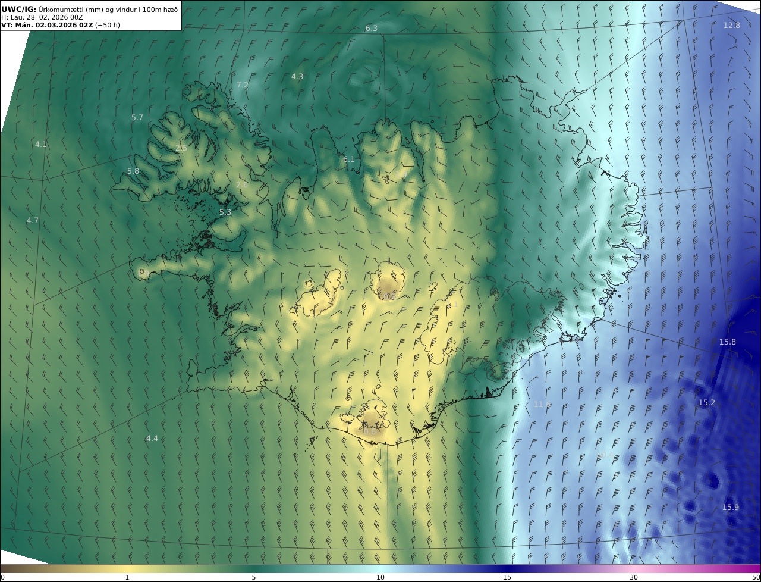Click the colorbar tick label 15
The image size is (761, 582).
pyautogui.click(x=507, y=577)
